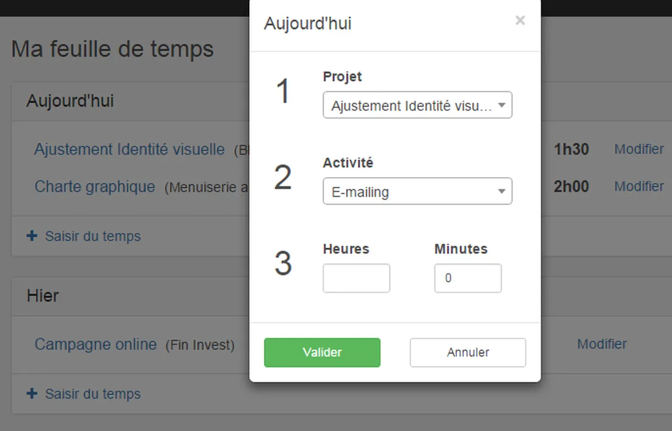Click the plus icon under Aujourd'hui entries

point(32,236)
